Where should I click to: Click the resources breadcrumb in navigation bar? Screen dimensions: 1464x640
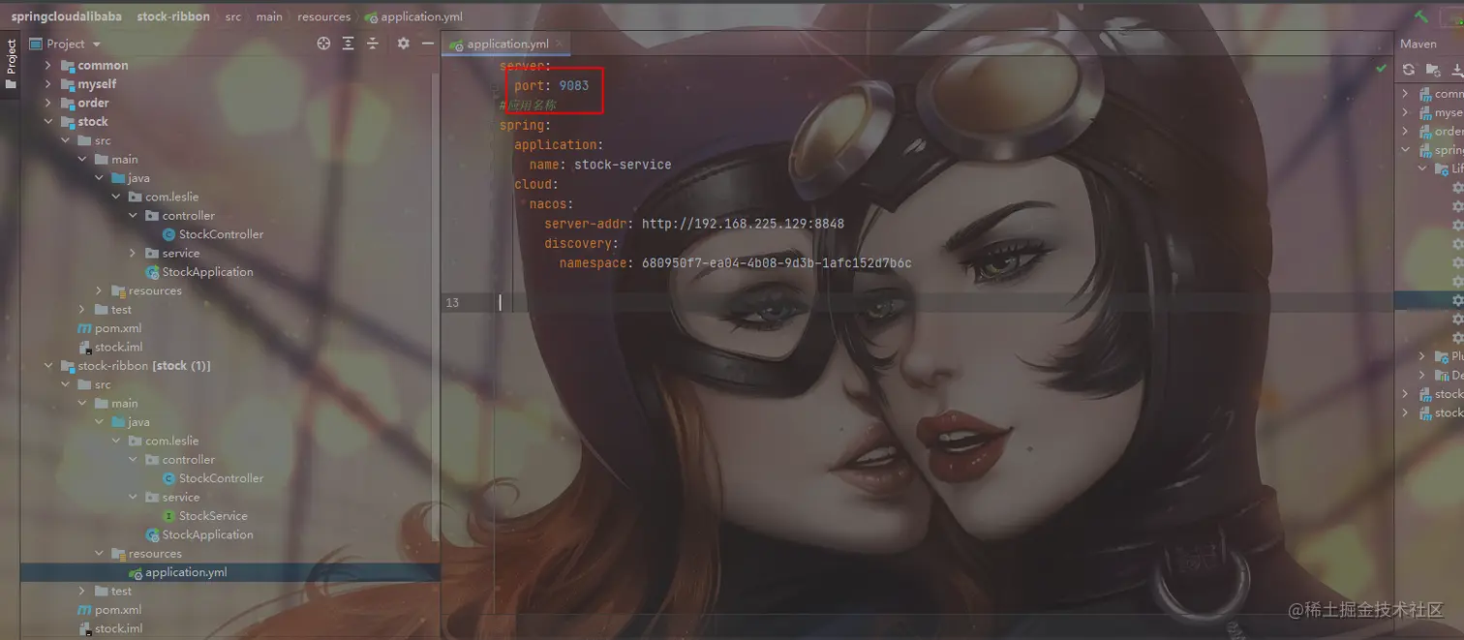[x=323, y=16]
